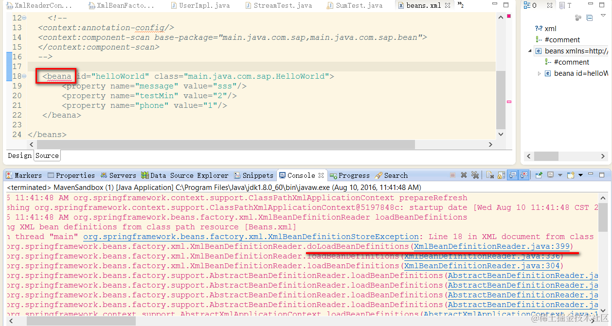Viewport: 612px width, 326px height.
Task: Open the Outline view menu triangle
Action: tap(603, 15)
